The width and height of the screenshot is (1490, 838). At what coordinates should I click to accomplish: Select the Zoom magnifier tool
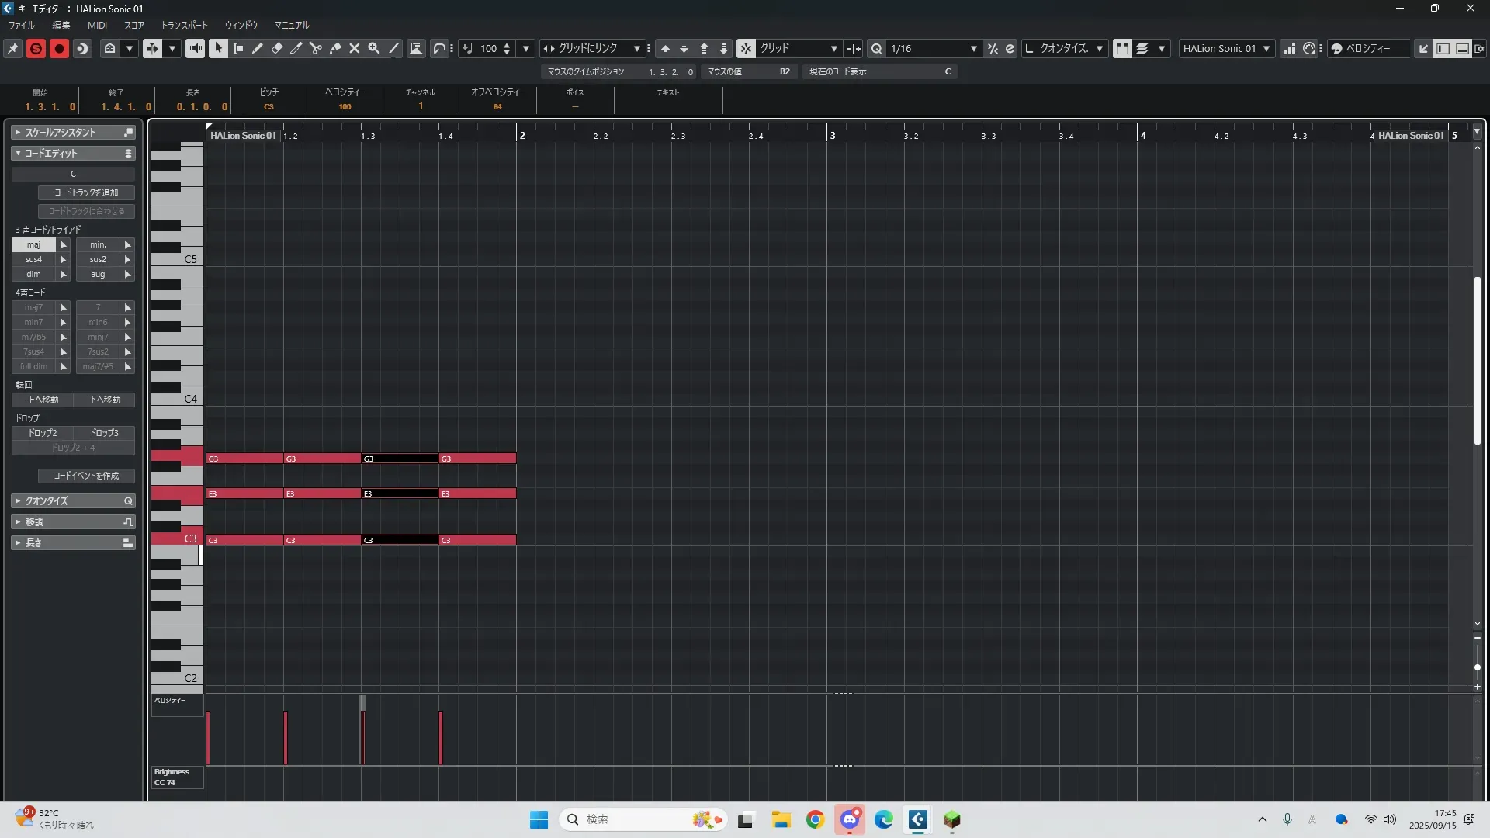[x=374, y=48]
